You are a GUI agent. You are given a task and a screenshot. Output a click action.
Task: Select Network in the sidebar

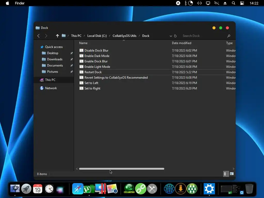point(51,88)
